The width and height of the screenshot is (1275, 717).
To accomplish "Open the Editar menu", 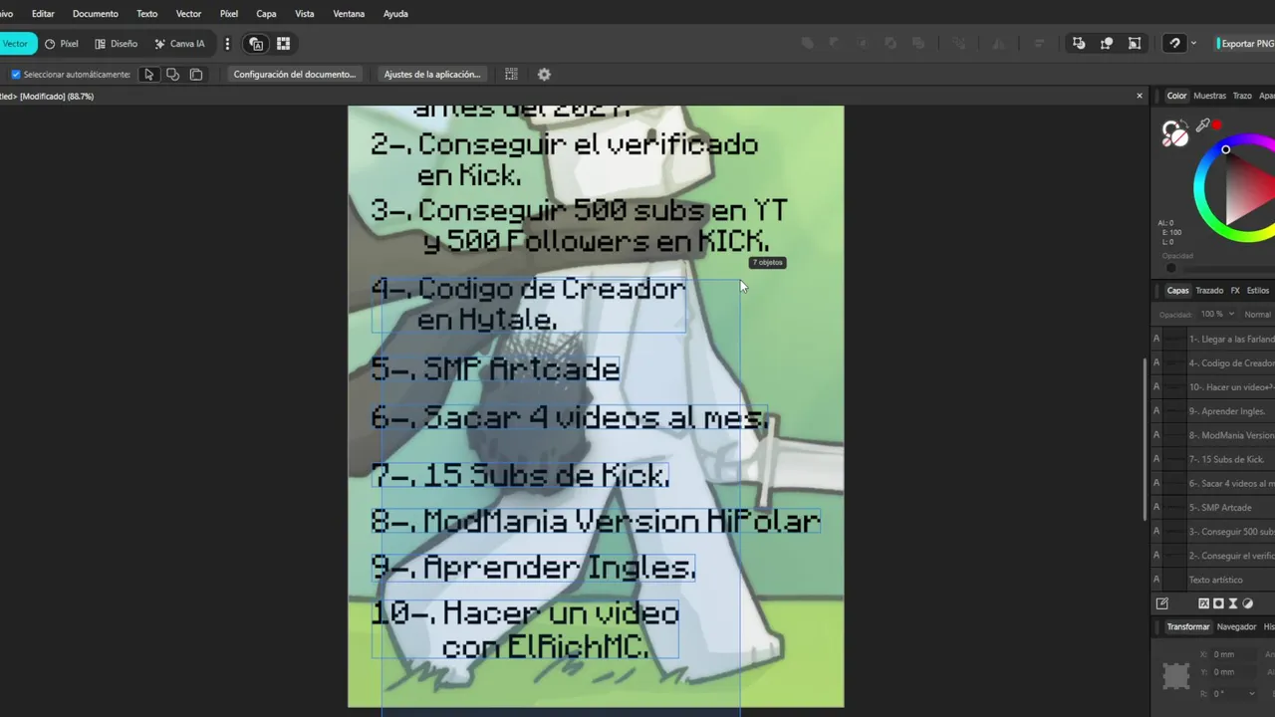I will point(43,14).
